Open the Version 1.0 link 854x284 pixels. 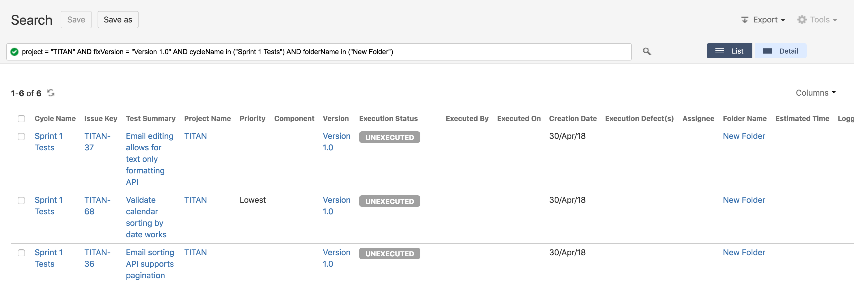point(337,141)
